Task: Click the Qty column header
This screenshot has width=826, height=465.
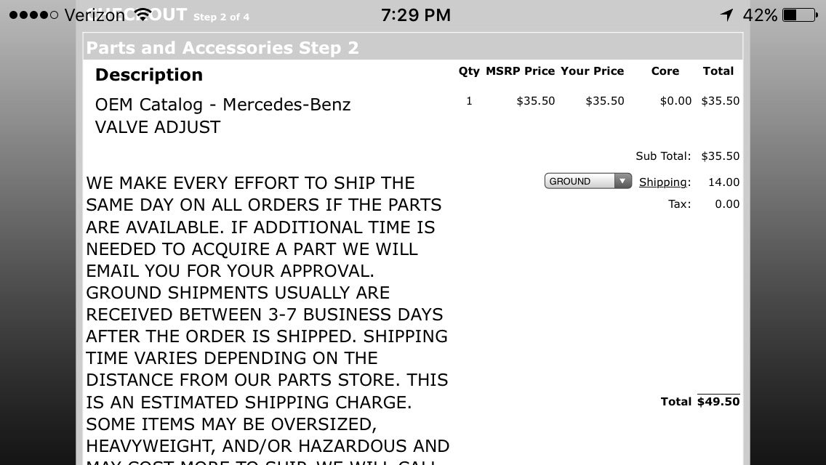Action: tap(469, 70)
